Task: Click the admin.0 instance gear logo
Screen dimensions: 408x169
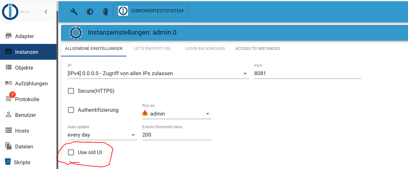Action: click(75, 33)
